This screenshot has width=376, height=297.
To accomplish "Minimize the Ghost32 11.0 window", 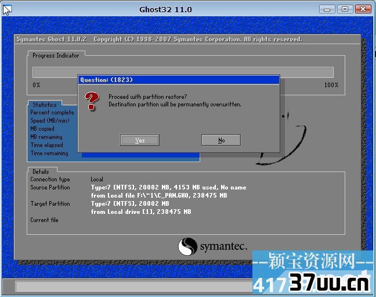I will [327, 9].
